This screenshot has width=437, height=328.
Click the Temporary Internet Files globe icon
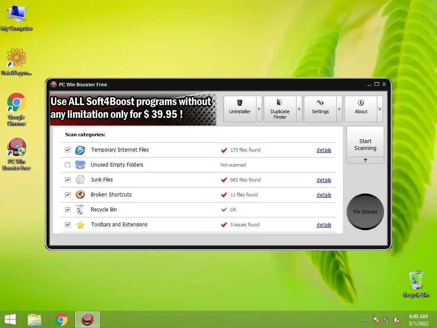(80, 150)
